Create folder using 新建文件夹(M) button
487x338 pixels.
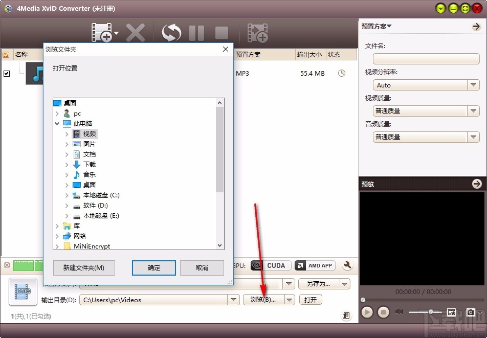point(83,267)
